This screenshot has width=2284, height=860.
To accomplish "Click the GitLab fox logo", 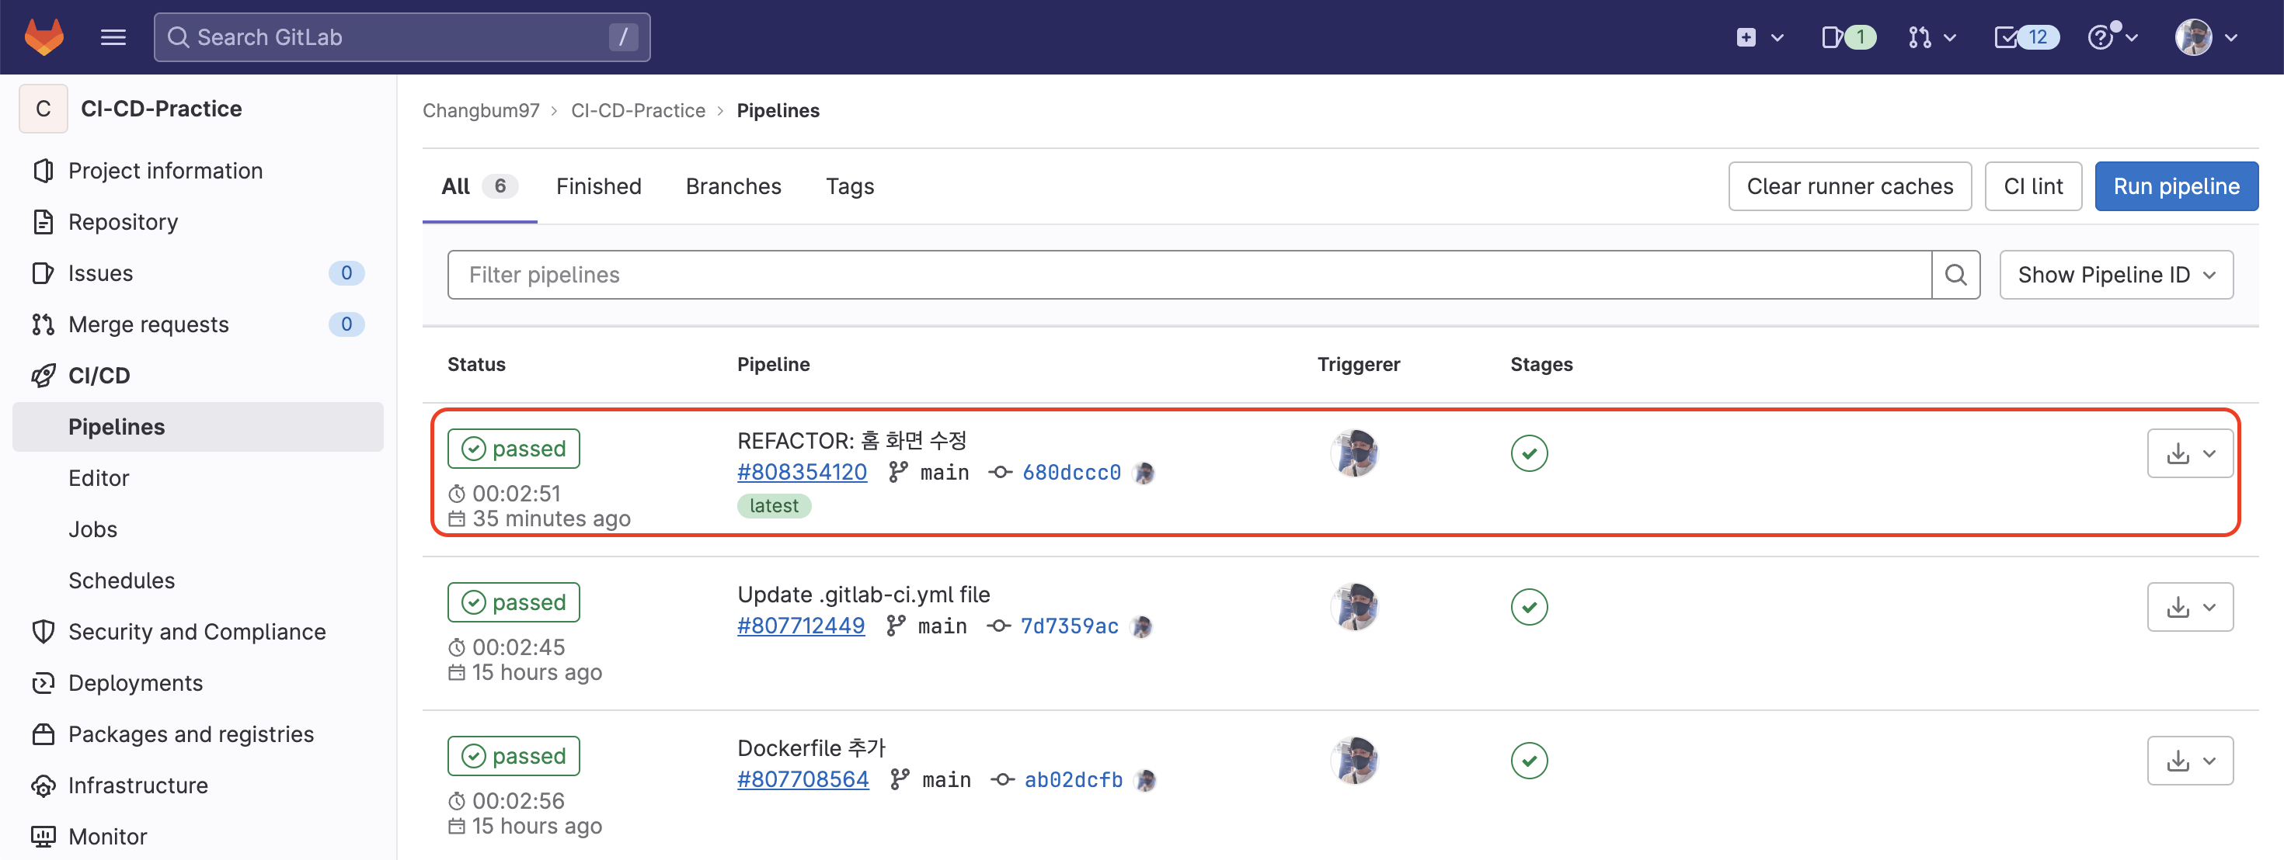I will [44, 37].
